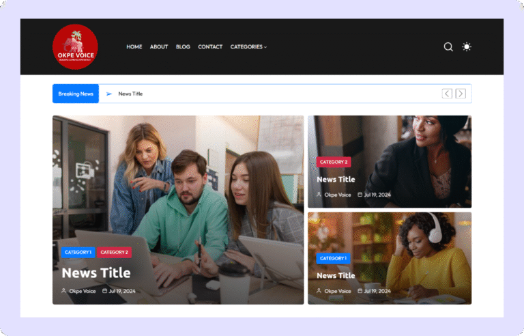Click Category 1 badge on bottom-right article
The image size is (524, 336).
[x=333, y=258]
